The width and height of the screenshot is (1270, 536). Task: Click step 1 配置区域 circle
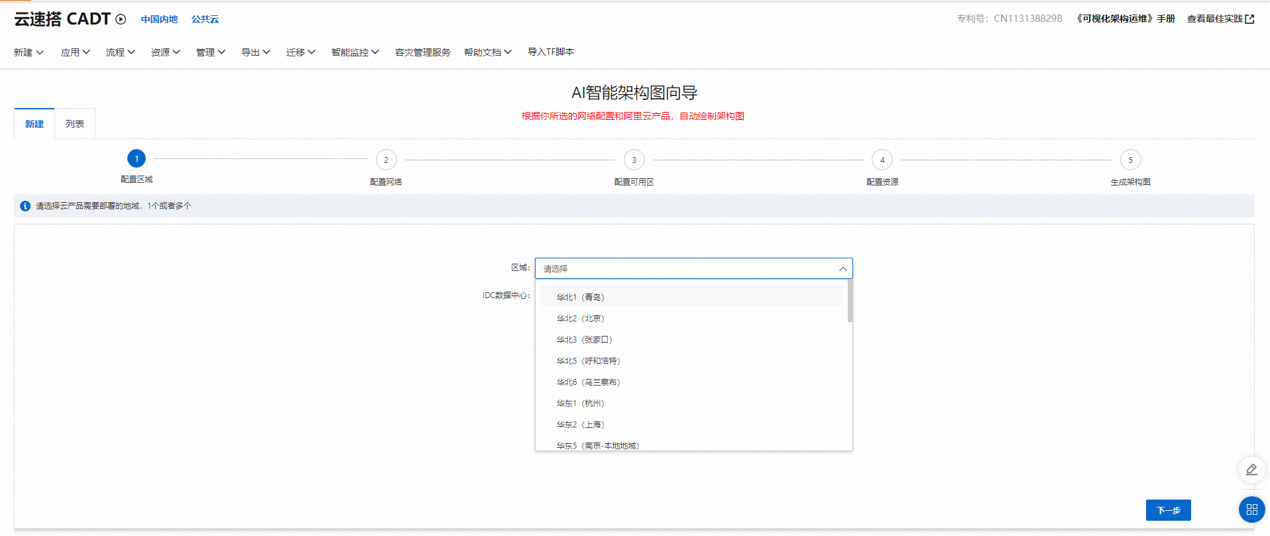(137, 158)
